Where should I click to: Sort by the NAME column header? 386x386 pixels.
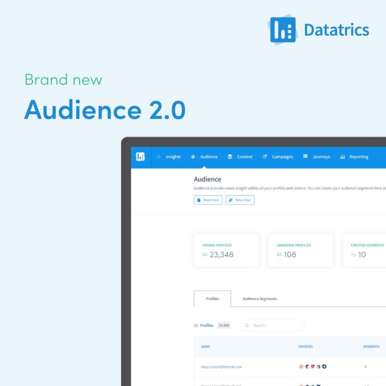click(x=206, y=346)
